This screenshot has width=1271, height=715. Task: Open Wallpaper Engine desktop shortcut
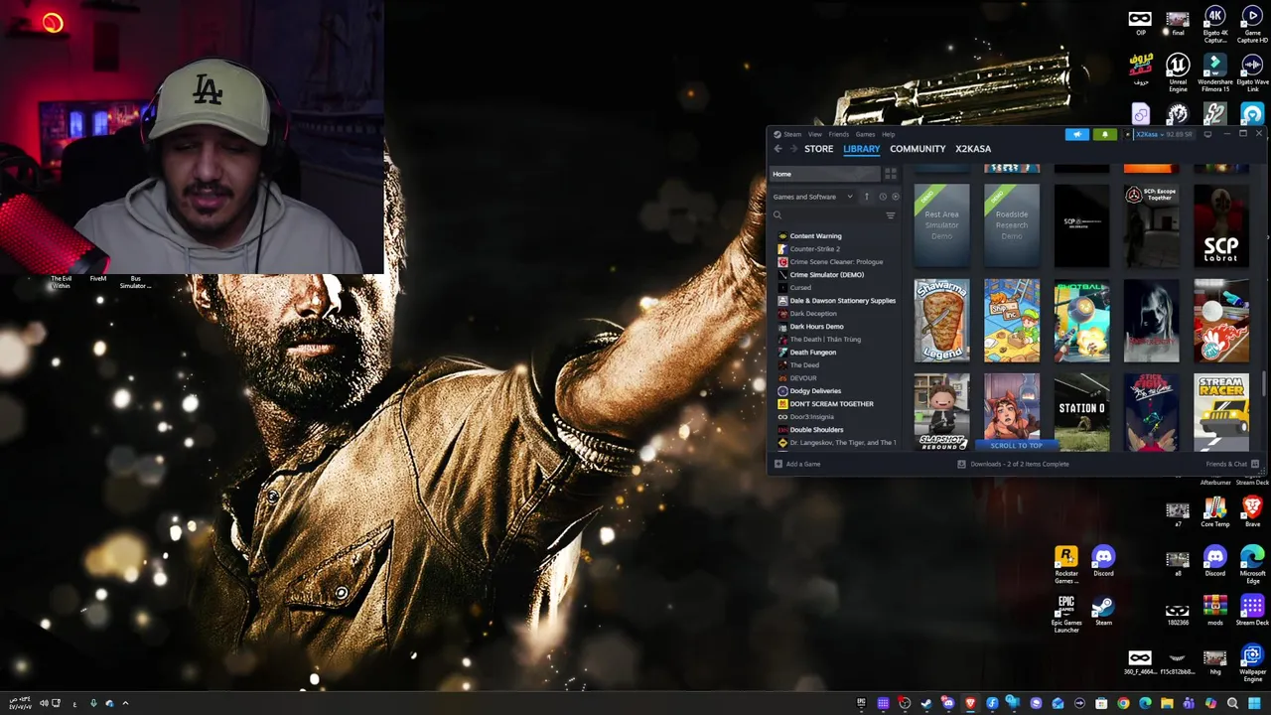1253,663
